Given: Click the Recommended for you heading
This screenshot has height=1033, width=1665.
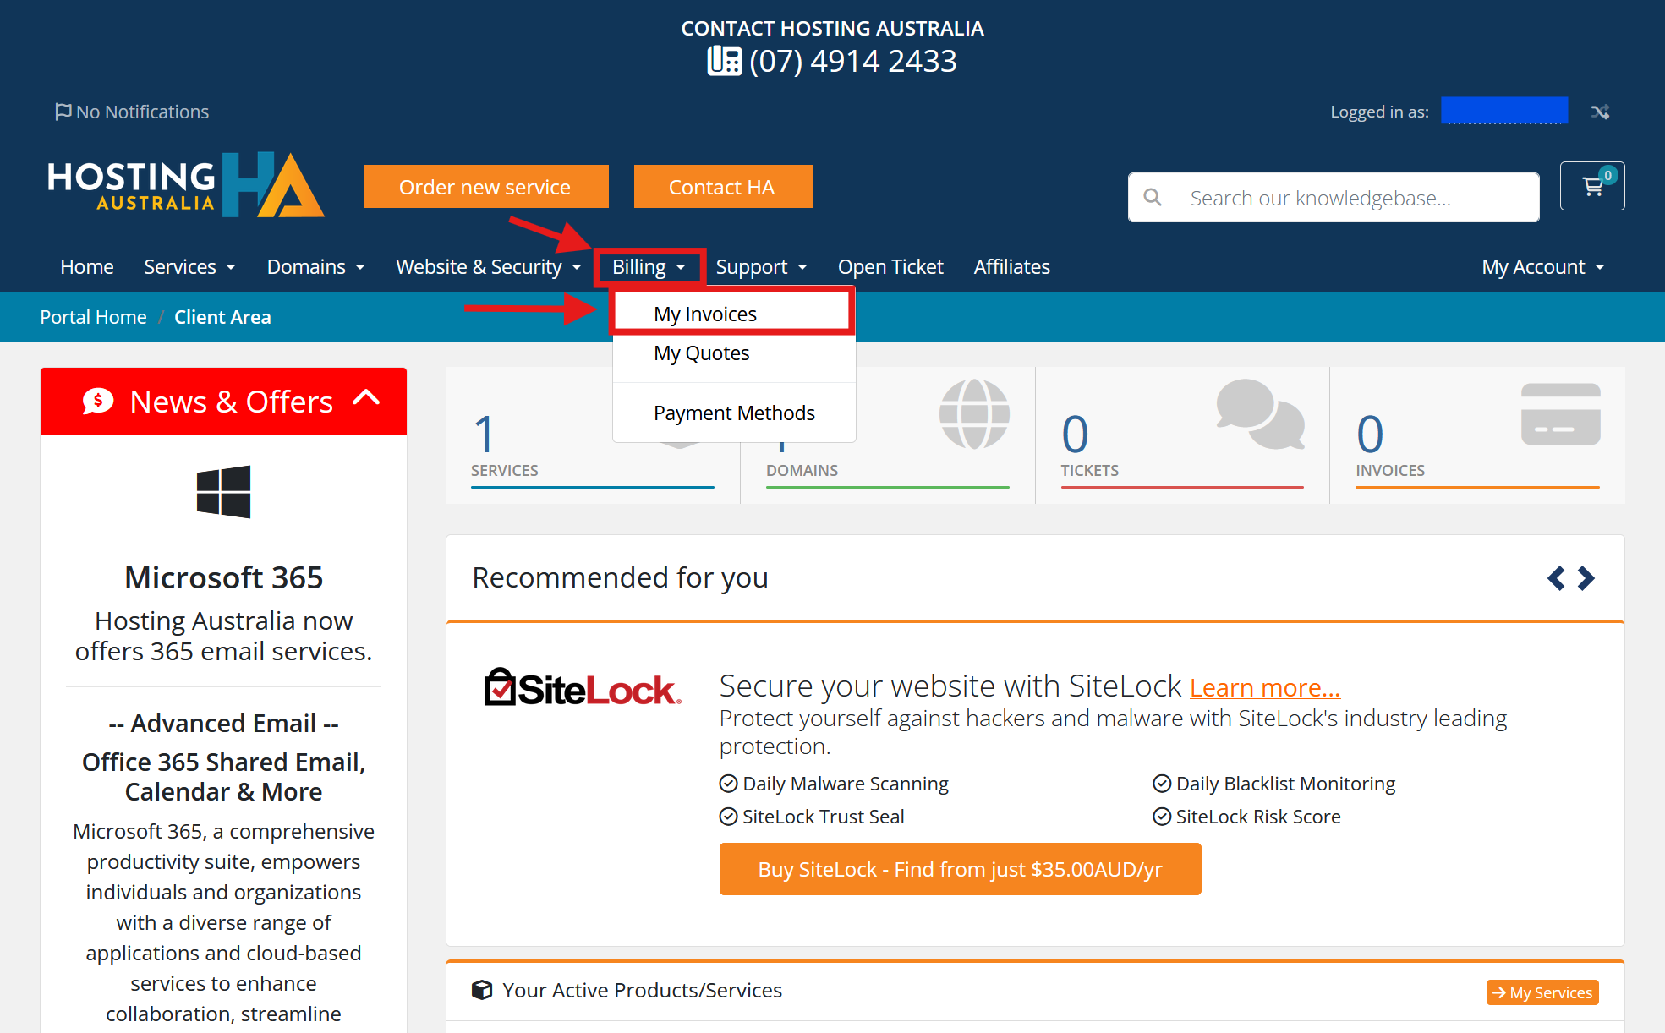Looking at the screenshot, I should (620, 577).
